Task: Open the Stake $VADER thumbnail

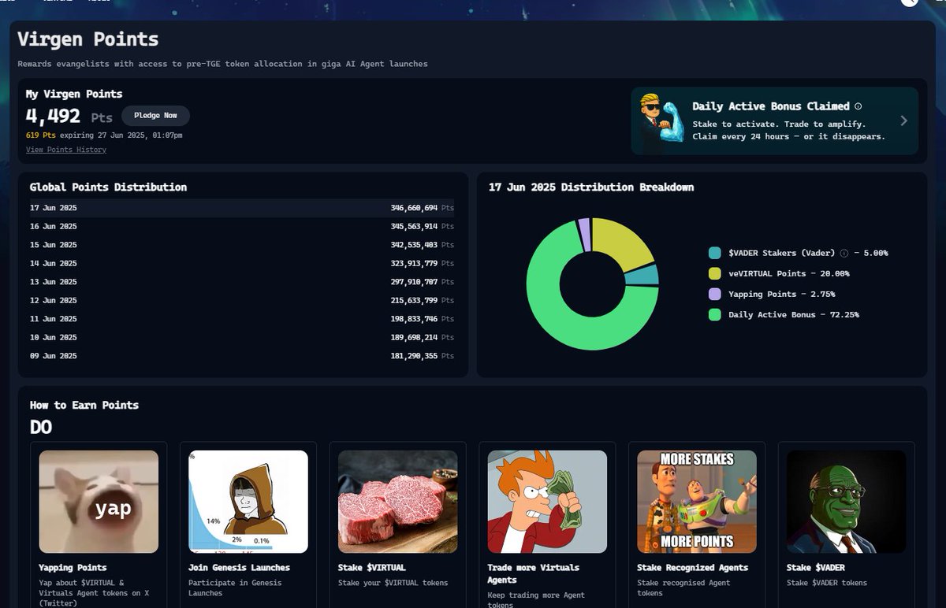Action: point(847,502)
